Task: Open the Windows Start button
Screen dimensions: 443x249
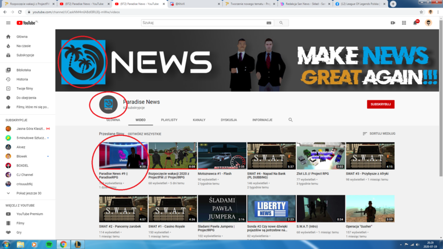Action: [x=6, y=245]
